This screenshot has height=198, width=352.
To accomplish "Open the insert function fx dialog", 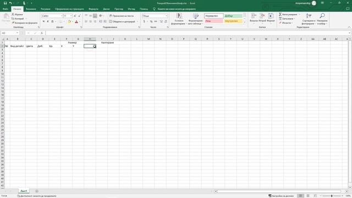I will [x=42, y=33].
